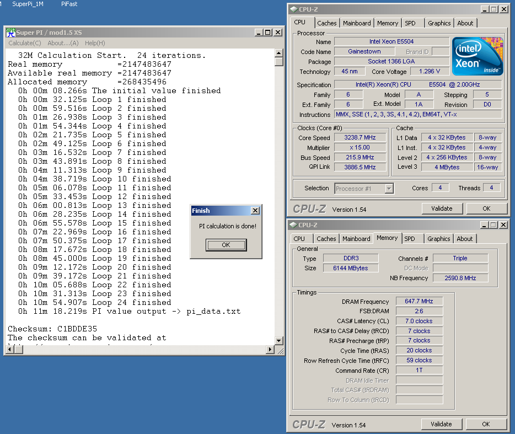Click the Channels # Triple value

pos(460,258)
